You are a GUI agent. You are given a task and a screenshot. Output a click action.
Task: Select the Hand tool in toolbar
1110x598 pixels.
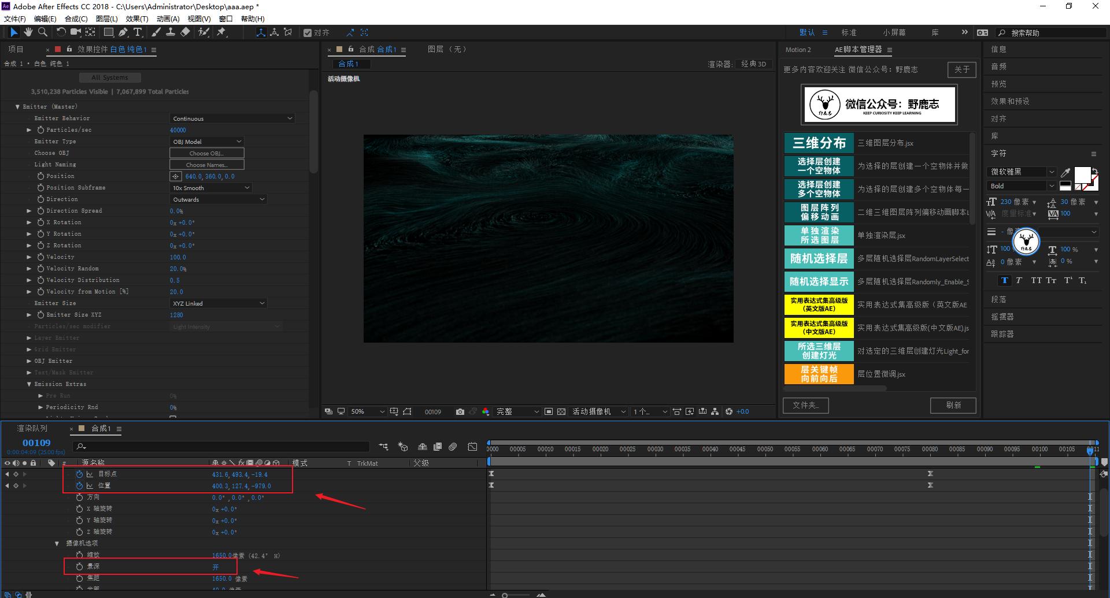click(x=28, y=32)
